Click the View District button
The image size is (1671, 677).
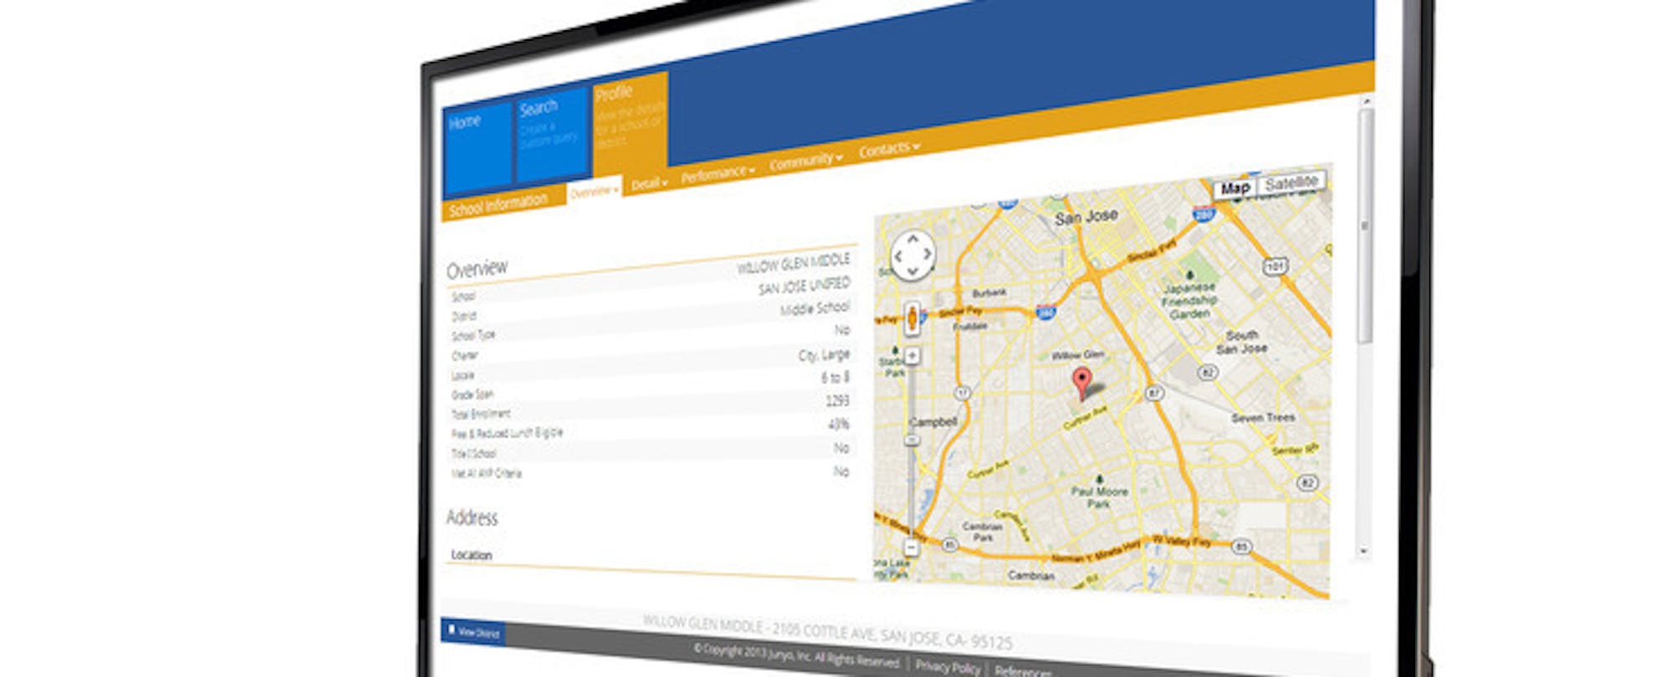[473, 632]
